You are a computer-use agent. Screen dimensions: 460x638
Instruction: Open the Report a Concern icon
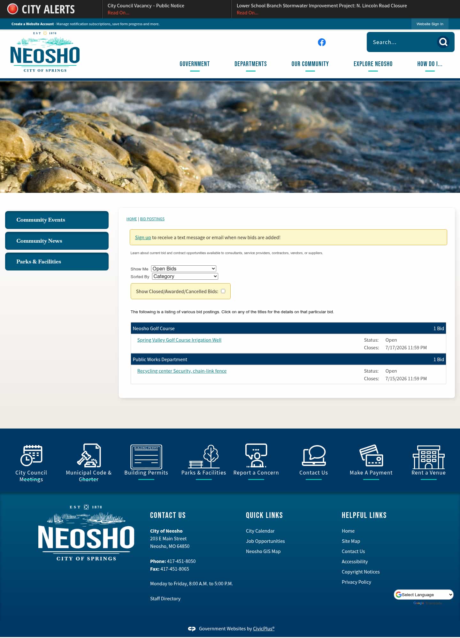[x=256, y=455]
